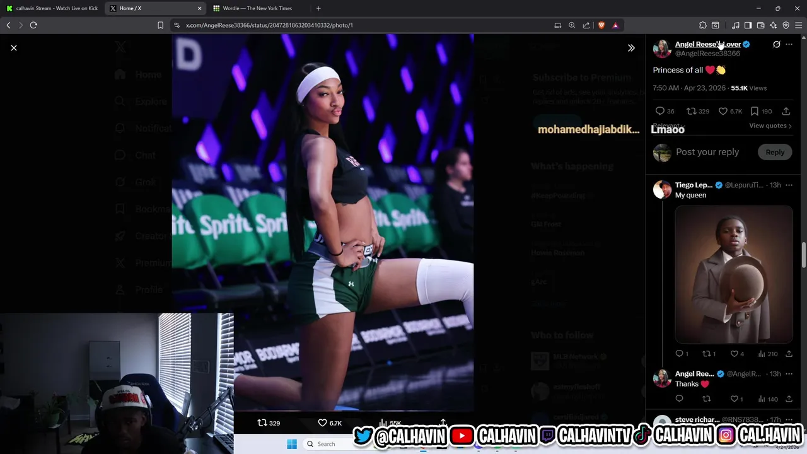Open Brave Rewards triangle icon
This screenshot has width=807, height=454.
[x=615, y=25]
